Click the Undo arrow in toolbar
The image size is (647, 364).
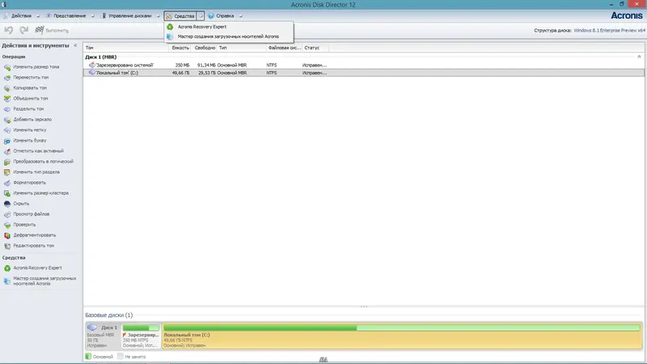click(x=9, y=30)
